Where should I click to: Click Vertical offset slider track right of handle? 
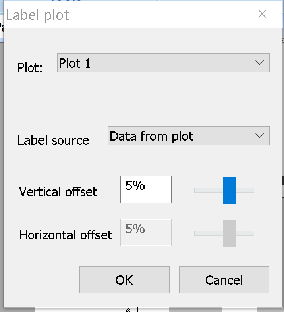pyautogui.click(x=245, y=190)
